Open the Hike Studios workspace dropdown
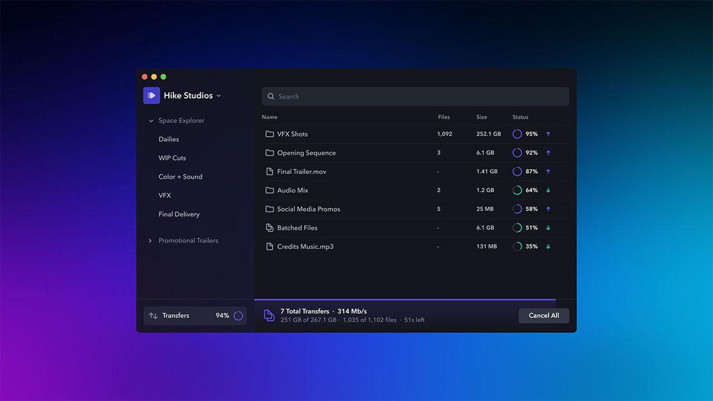This screenshot has width=713, height=401. 219,95
